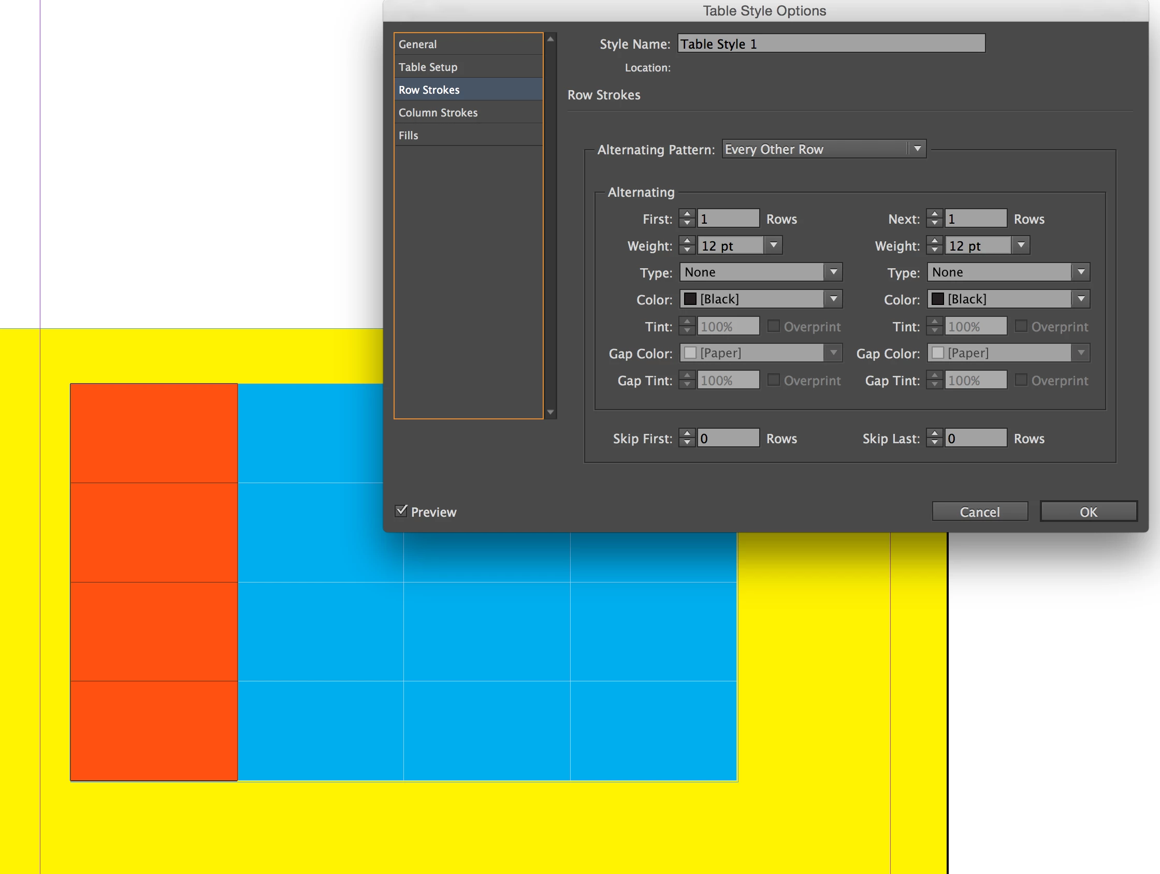This screenshot has height=874, width=1160.
Task: Click Next rows stepper arrows
Action: click(935, 219)
